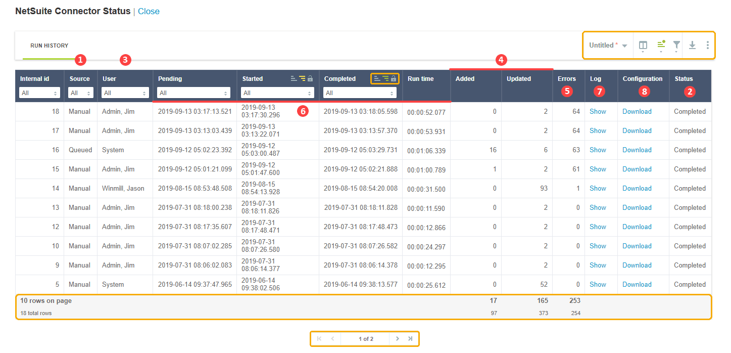Go to next page of results

pos(398,338)
